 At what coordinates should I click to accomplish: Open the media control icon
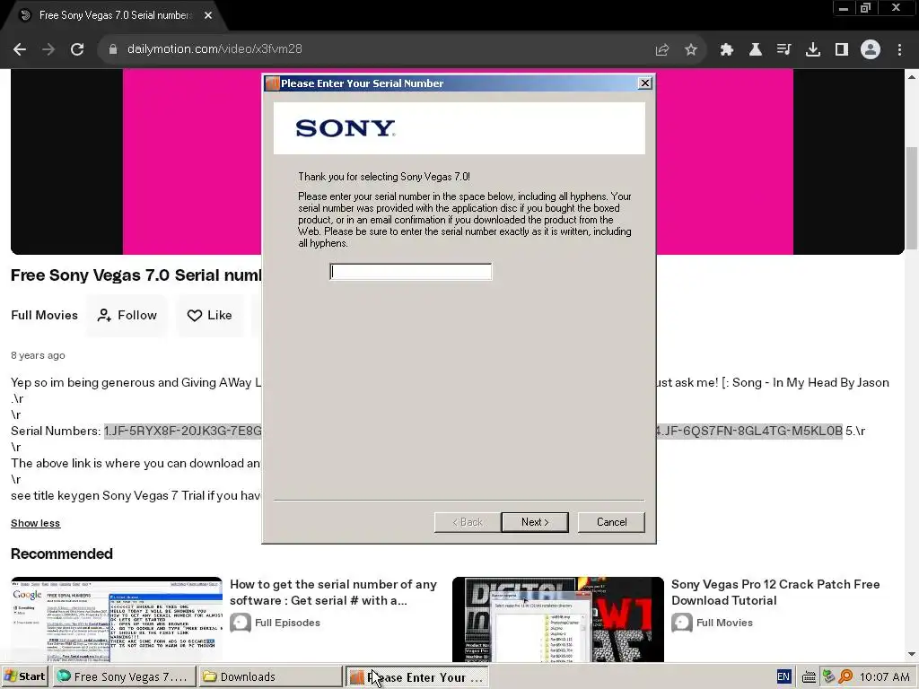784,50
